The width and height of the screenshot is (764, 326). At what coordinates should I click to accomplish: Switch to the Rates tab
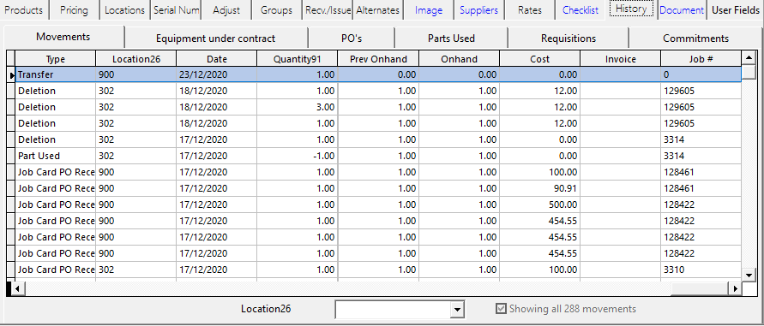pos(530,10)
